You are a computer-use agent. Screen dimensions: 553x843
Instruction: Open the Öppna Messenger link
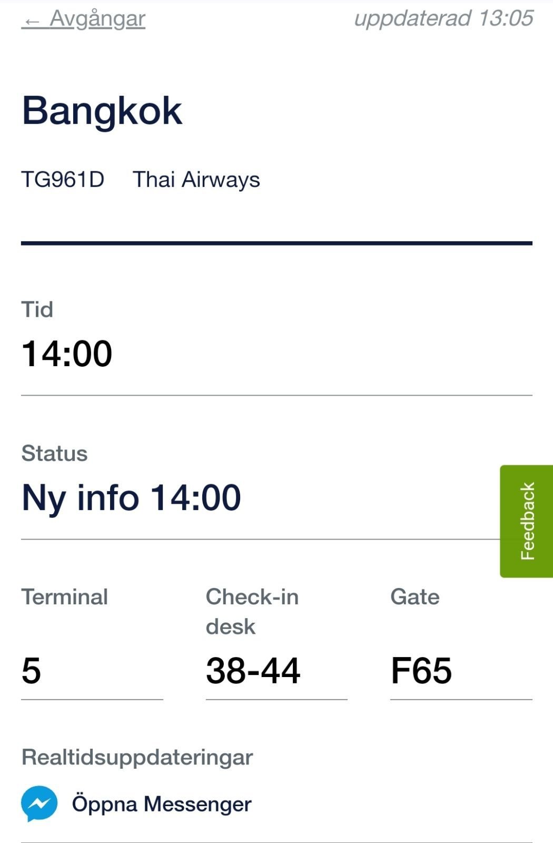pyautogui.click(x=162, y=804)
